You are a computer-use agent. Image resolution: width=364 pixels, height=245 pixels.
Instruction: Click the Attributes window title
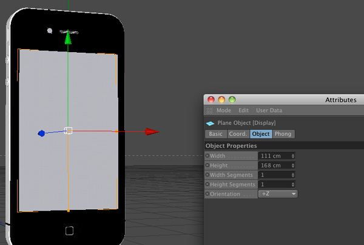(341, 100)
